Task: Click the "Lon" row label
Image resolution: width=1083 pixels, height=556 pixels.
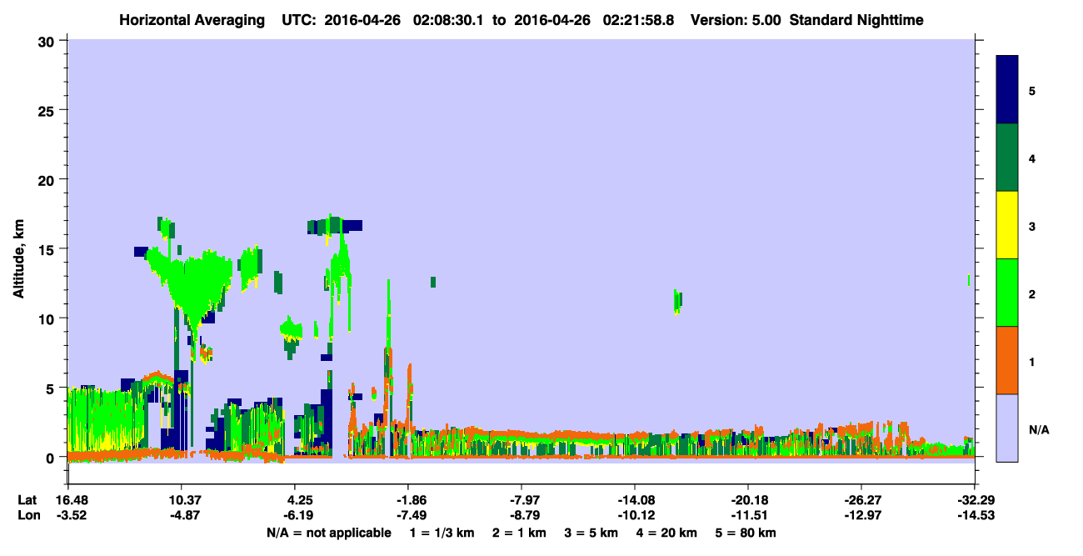Action: (x=28, y=515)
